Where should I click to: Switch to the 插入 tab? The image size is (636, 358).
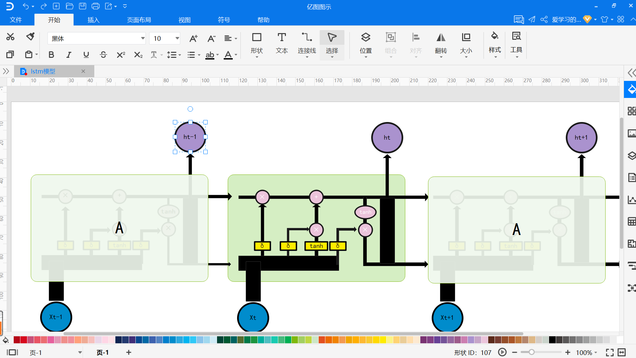coord(93,20)
